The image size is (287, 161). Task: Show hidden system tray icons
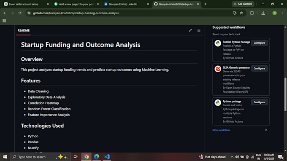click(x=232, y=157)
